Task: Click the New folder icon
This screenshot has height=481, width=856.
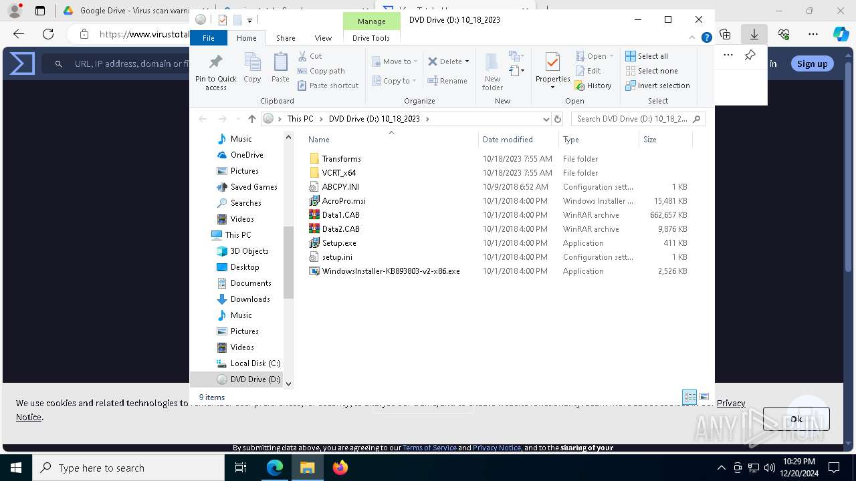Action: (492, 63)
